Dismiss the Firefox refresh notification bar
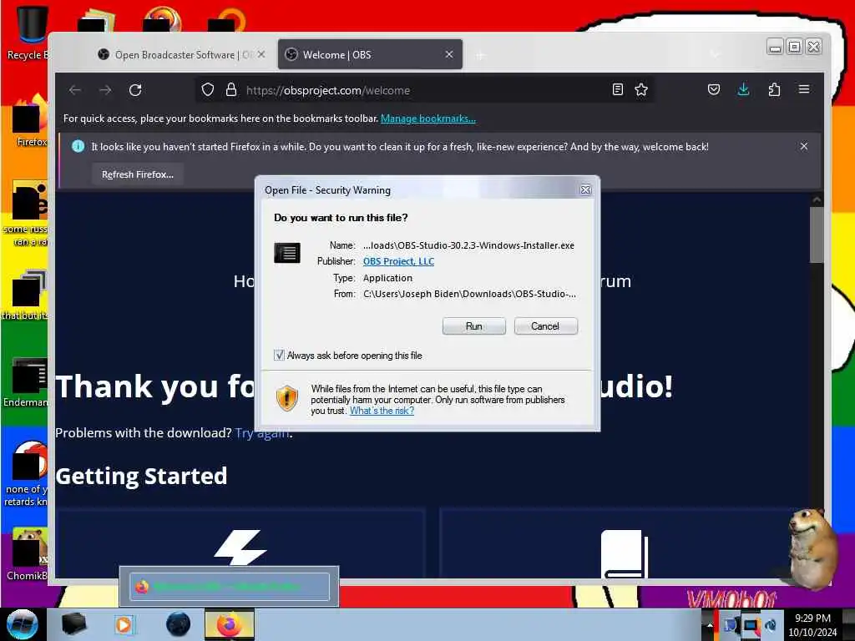855x641 pixels. click(x=804, y=146)
